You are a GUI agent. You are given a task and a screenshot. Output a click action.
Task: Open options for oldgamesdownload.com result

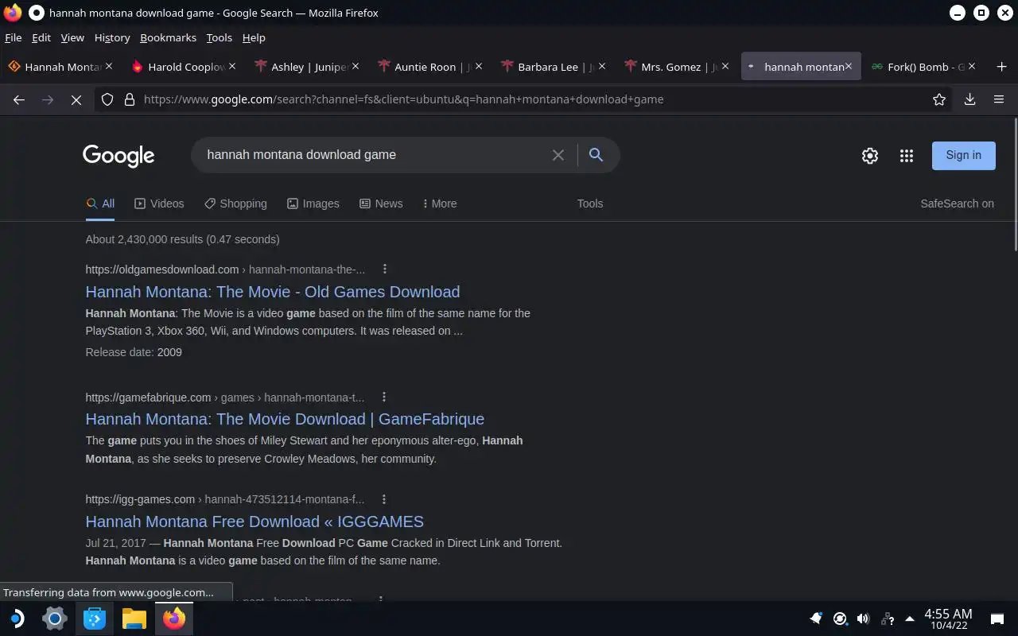pyautogui.click(x=384, y=269)
